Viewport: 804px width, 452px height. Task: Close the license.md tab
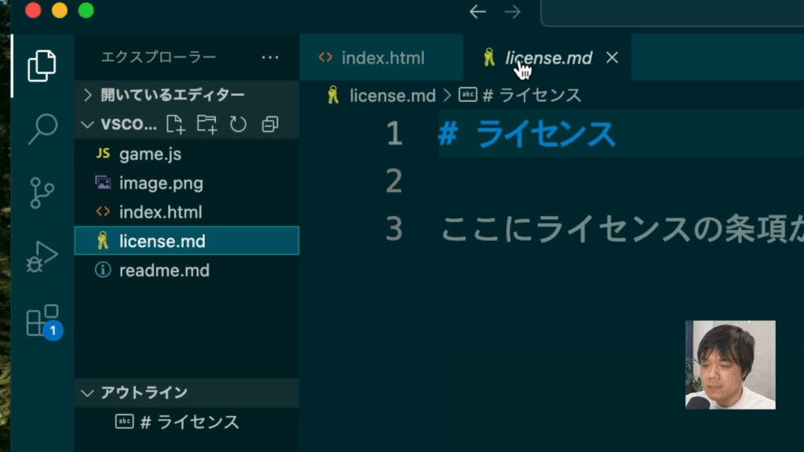[612, 57]
